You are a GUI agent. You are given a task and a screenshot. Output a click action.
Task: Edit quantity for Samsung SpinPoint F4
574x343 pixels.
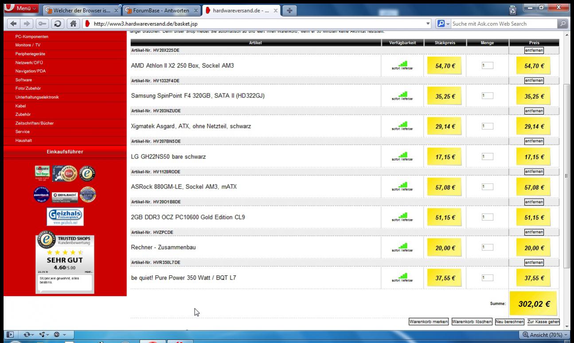pos(487,96)
